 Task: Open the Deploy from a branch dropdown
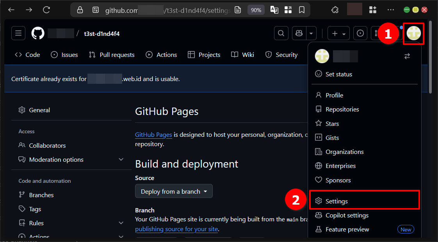[174, 191]
